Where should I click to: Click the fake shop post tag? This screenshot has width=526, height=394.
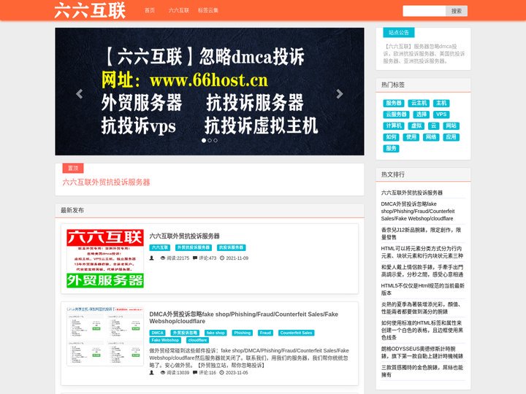216,333
